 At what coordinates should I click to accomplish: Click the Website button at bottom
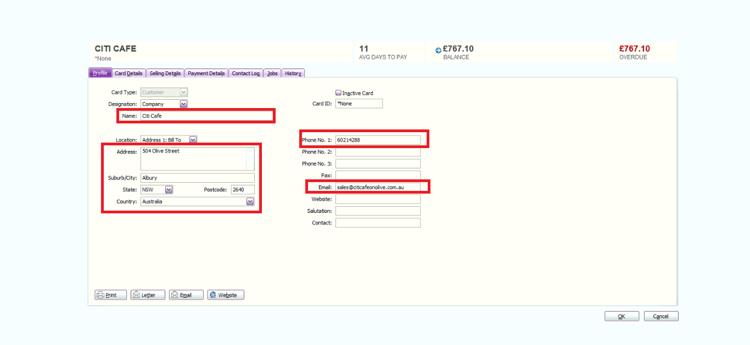coord(226,295)
